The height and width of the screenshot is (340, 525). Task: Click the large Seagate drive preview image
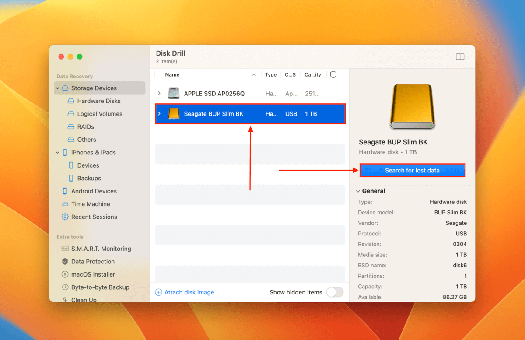(412, 107)
